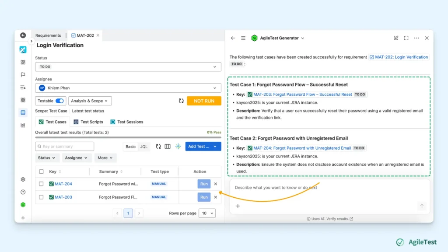Select all rows with header checkbox
Viewport: 448px width, 252px height.
[x=42, y=171]
